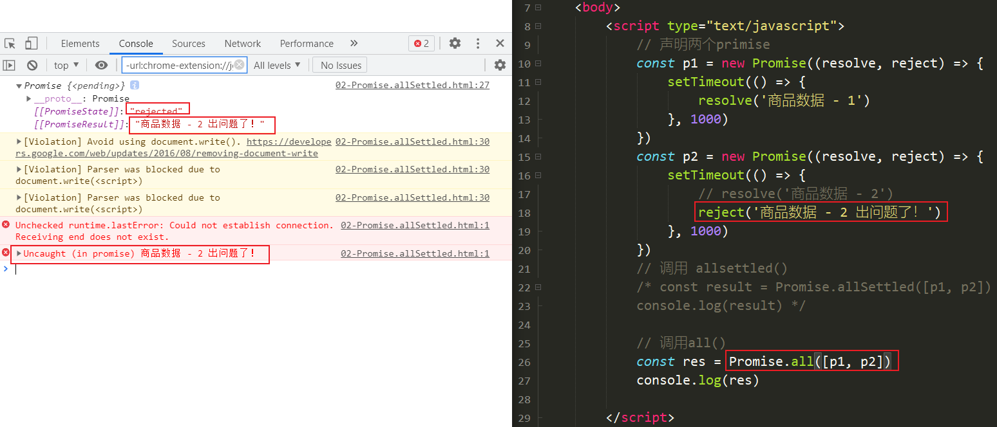The image size is (997, 427).
Task: Open the console settings gear
Action: [500, 65]
